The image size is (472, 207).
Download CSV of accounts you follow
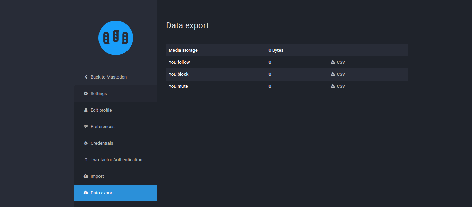coord(338,62)
